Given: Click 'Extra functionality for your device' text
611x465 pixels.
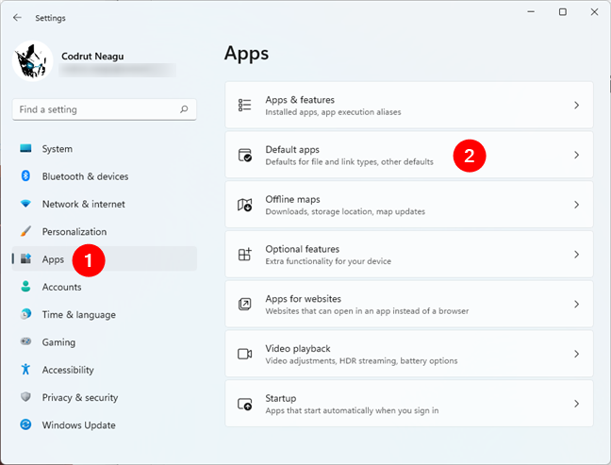Looking at the screenshot, I should point(328,261).
